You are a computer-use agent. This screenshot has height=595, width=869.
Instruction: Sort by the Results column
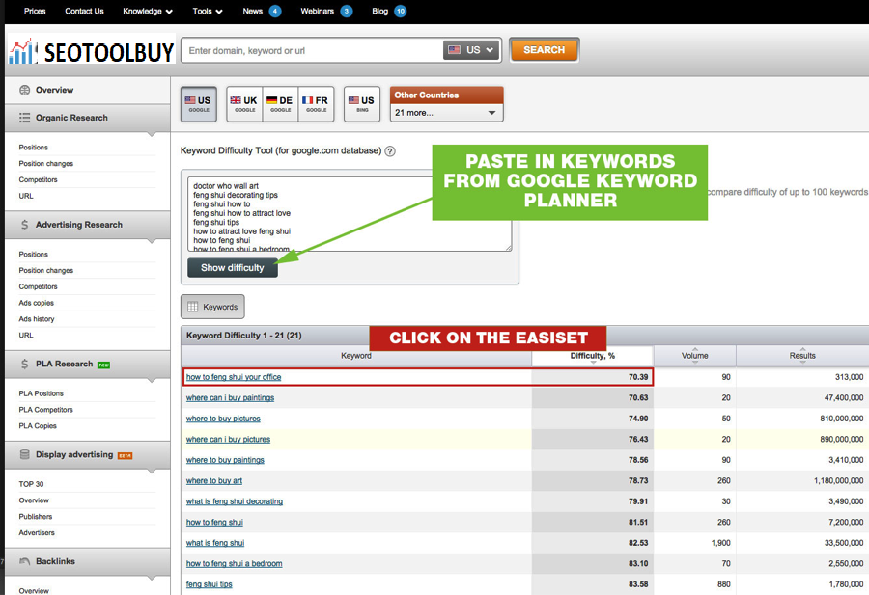click(802, 356)
